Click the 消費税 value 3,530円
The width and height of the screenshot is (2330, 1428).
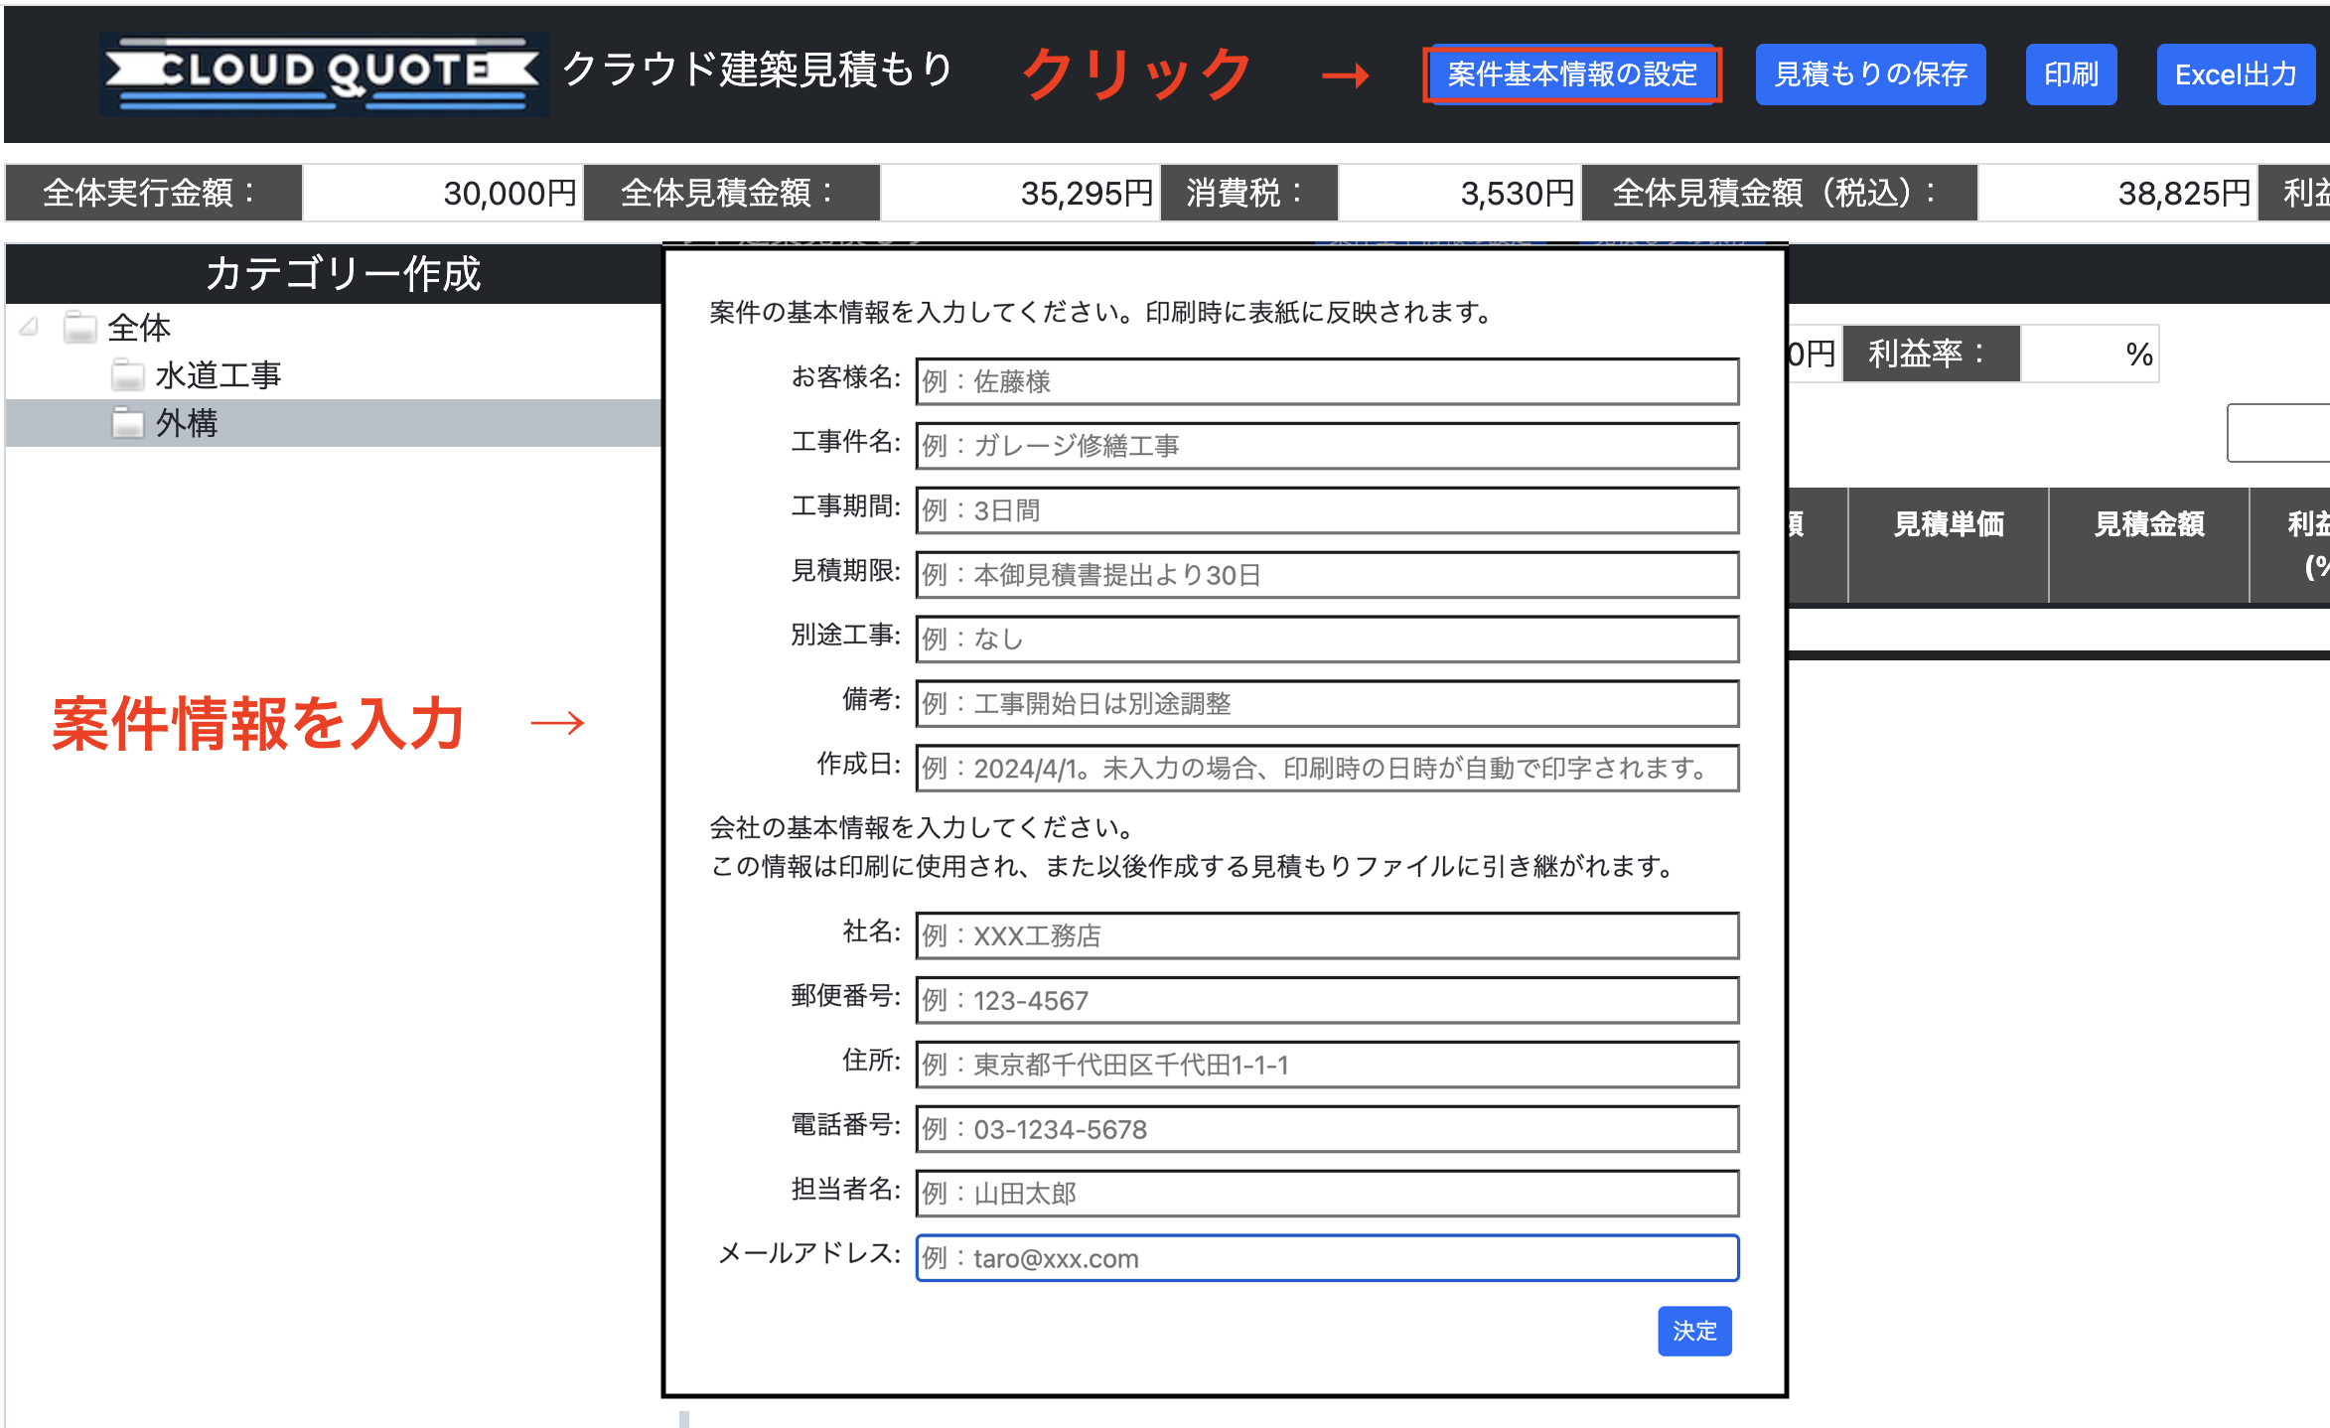(x=1459, y=193)
